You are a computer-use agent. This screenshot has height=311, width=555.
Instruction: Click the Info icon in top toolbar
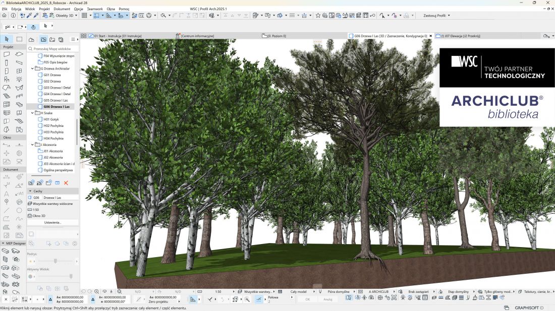pyautogui.click(x=13, y=16)
